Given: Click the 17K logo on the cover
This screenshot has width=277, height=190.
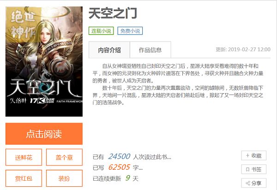Looking at the screenshot, I should click(x=42, y=101).
